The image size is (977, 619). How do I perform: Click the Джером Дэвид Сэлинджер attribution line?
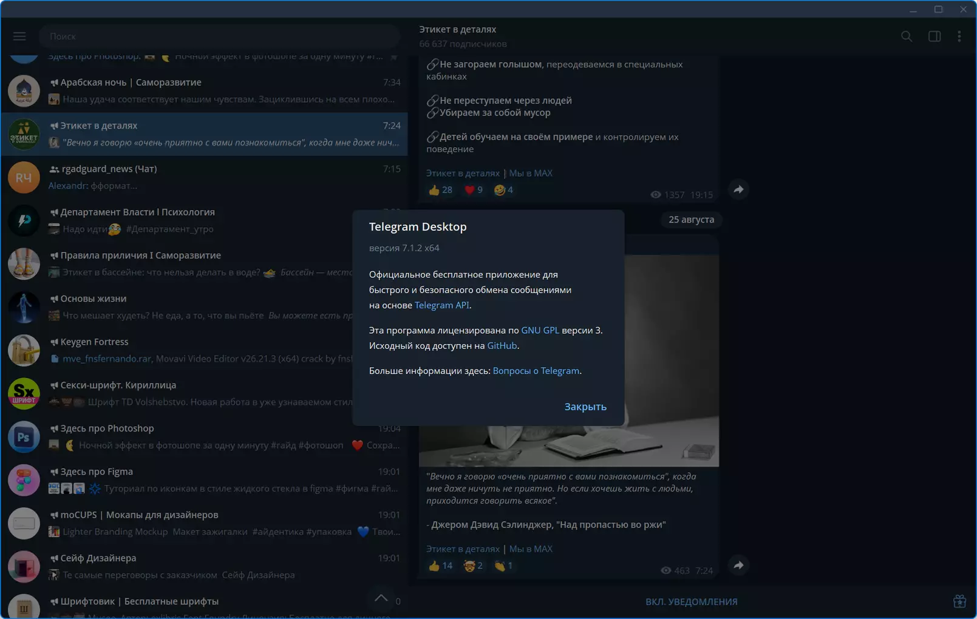coord(546,525)
